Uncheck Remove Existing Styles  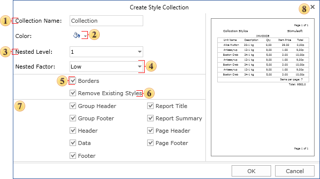click(73, 93)
